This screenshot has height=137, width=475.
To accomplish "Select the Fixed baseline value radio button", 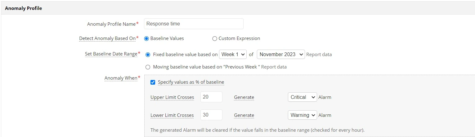I will click(x=148, y=55).
